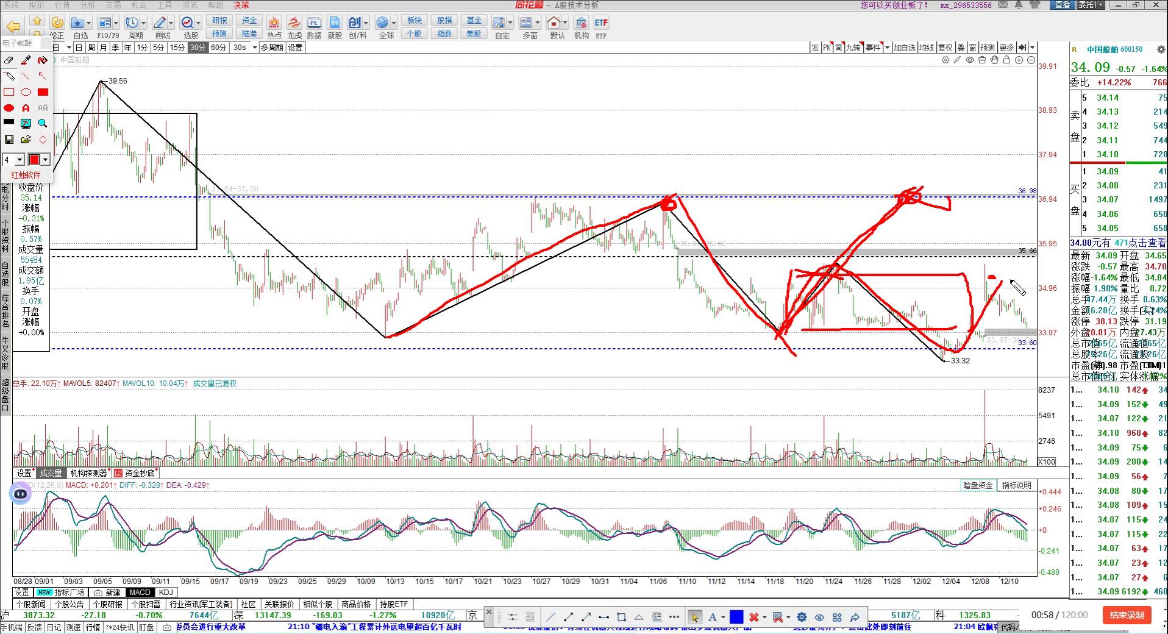Expand the 全球 toolbar dropdown arrow

[394, 23]
